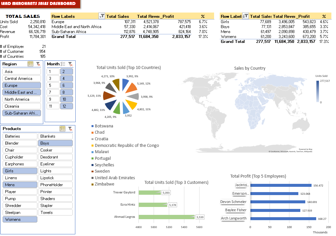Click the Chad orange legend marker

[92, 132]
